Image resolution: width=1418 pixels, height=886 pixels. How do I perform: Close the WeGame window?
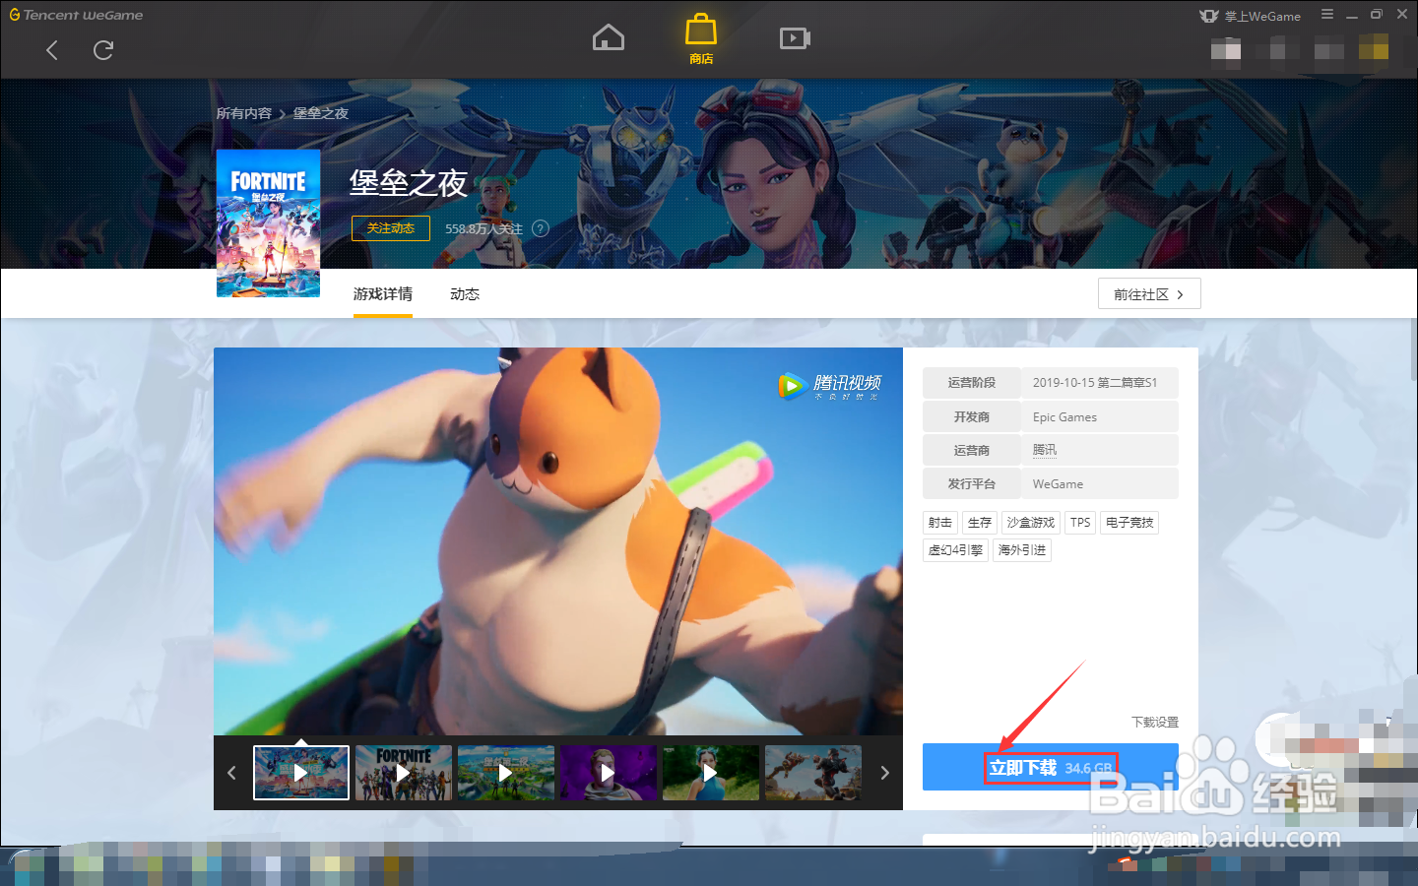point(1402,15)
